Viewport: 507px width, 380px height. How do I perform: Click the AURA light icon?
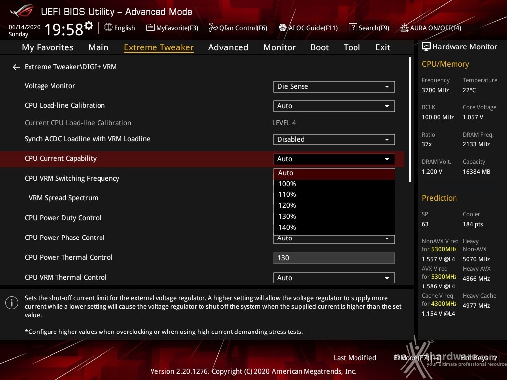pos(404,28)
